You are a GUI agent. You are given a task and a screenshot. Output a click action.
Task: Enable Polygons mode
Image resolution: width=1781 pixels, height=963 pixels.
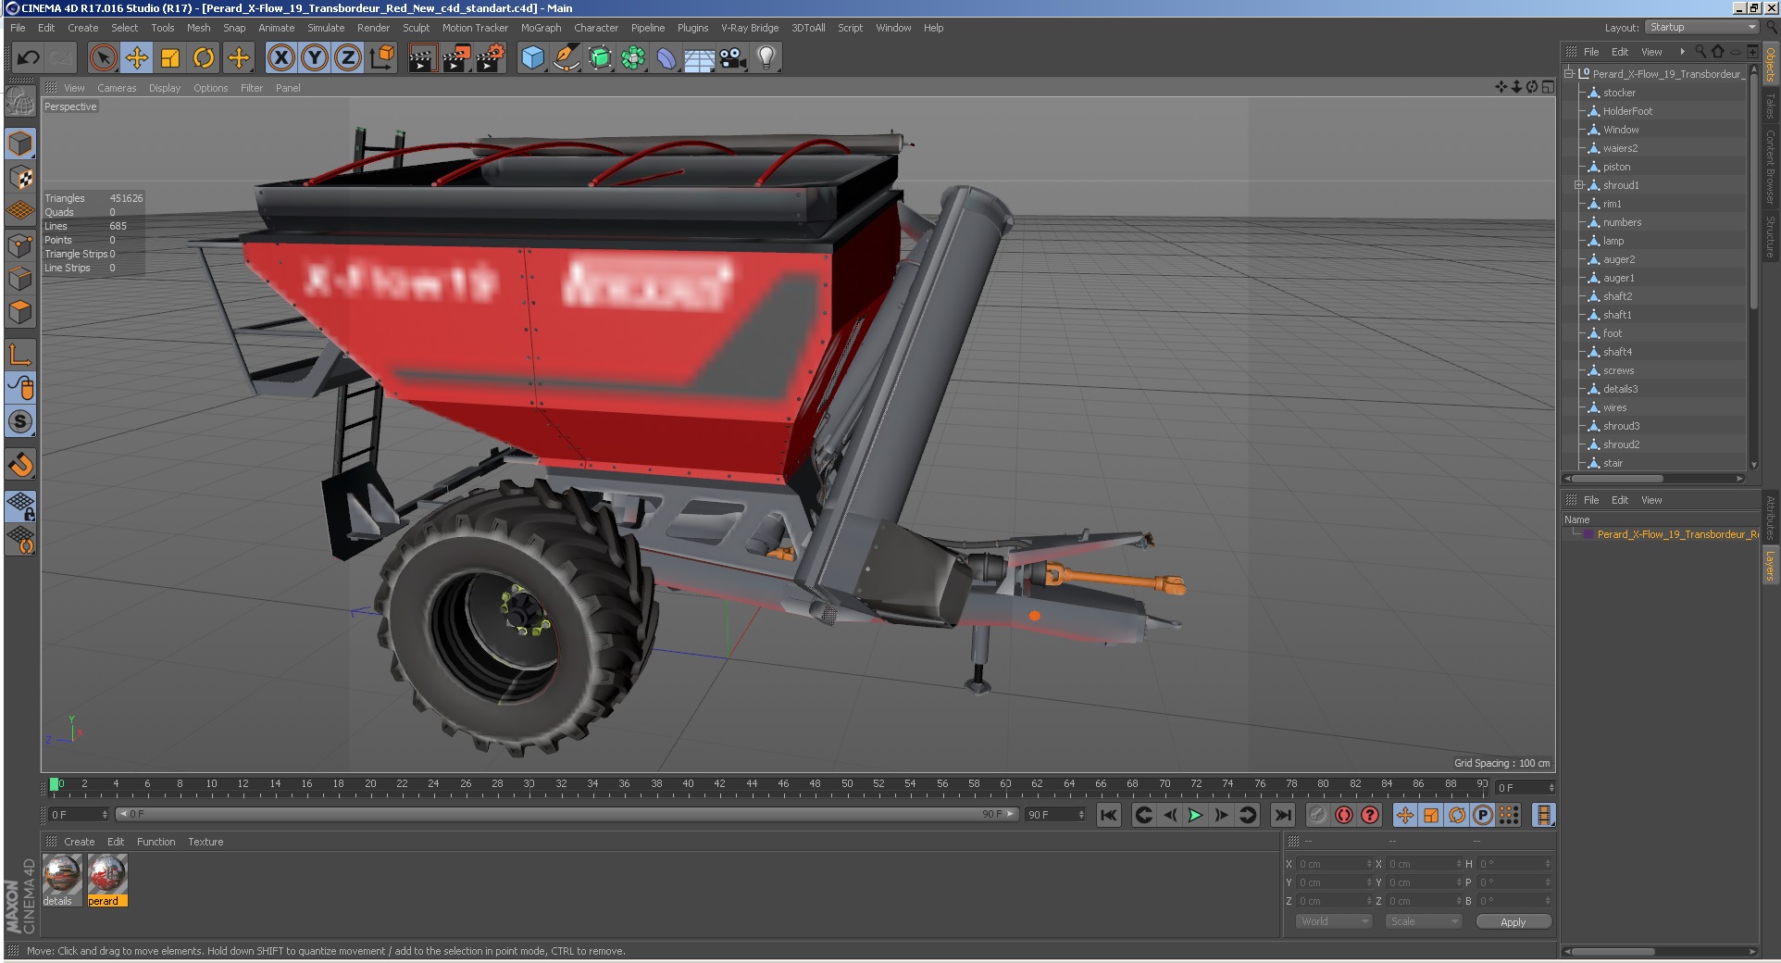pos(20,313)
